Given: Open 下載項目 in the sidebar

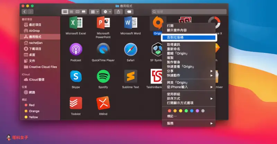Looking at the screenshot, I should pyautogui.click(x=40, y=49).
